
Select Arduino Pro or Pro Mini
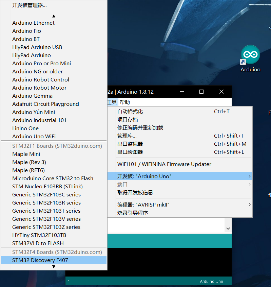coord(54,63)
